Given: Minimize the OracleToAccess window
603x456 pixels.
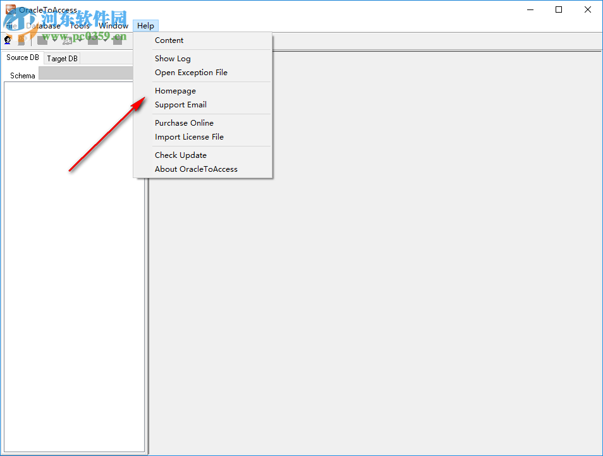Looking at the screenshot, I should (530, 9).
